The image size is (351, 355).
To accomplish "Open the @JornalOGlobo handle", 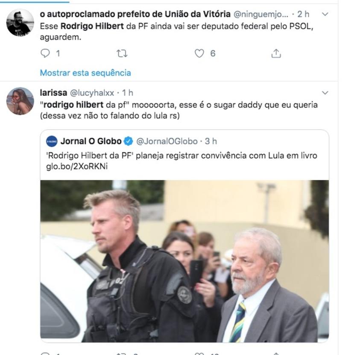I will click(167, 141).
